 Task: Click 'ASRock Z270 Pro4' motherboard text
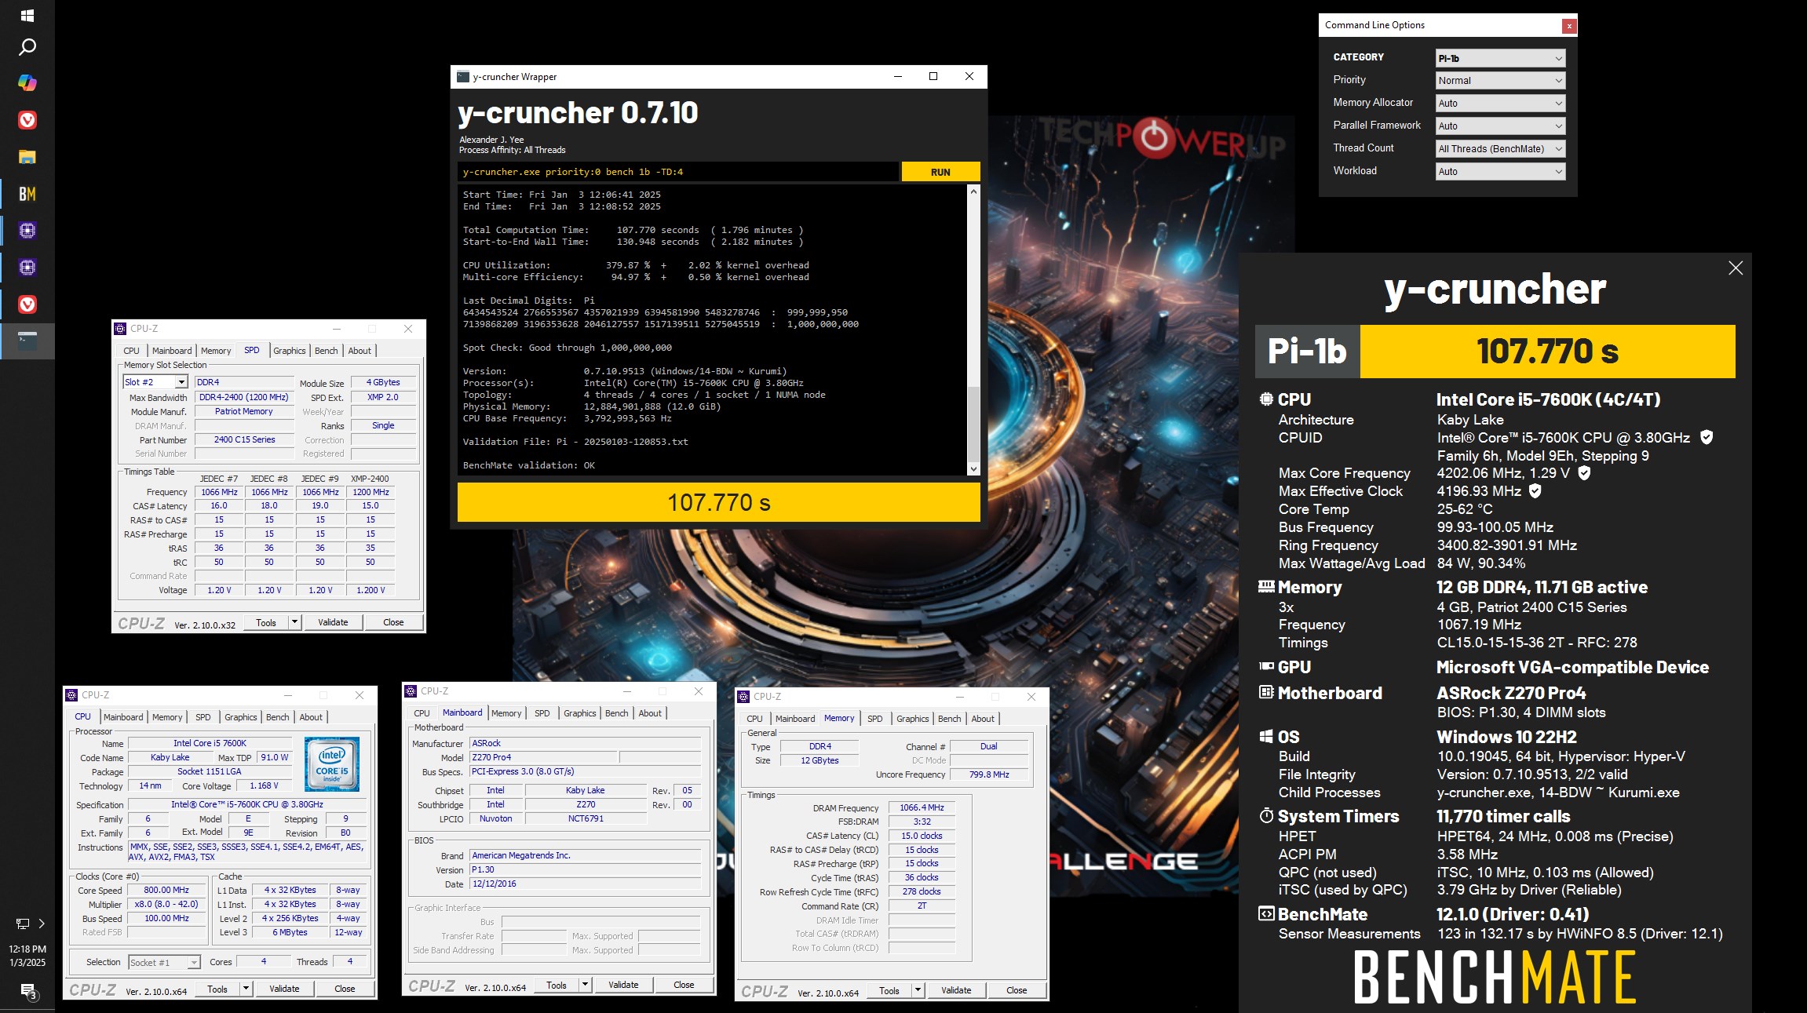[x=1511, y=693]
